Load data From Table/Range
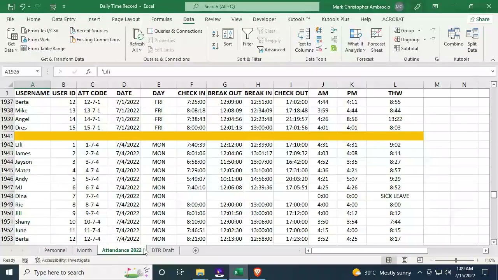498x280 pixels. [x=43, y=49]
